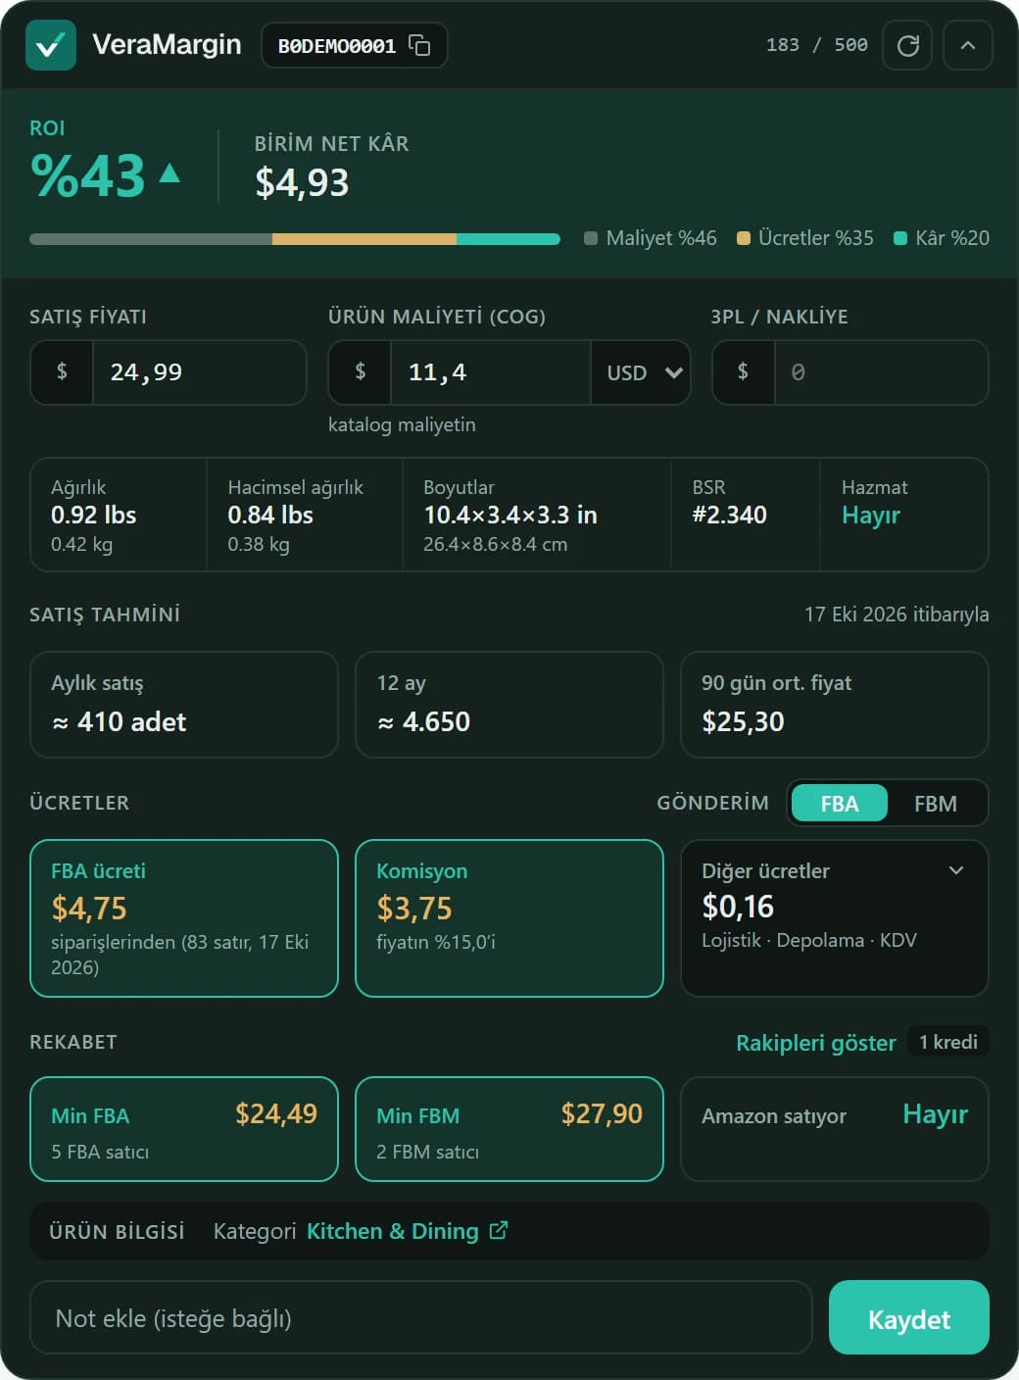The image size is (1019, 1380).
Task: Click the 183 / 500 credit counter
Action: 817,45
